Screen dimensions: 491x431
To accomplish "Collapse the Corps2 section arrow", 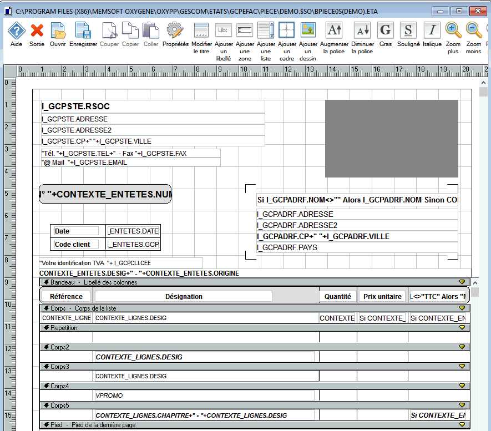I will pyautogui.click(x=47, y=347).
